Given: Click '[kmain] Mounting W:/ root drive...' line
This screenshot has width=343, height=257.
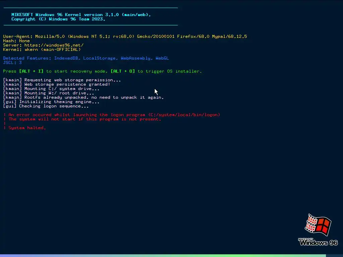Looking at the screenshot, I should coord(49,93).
